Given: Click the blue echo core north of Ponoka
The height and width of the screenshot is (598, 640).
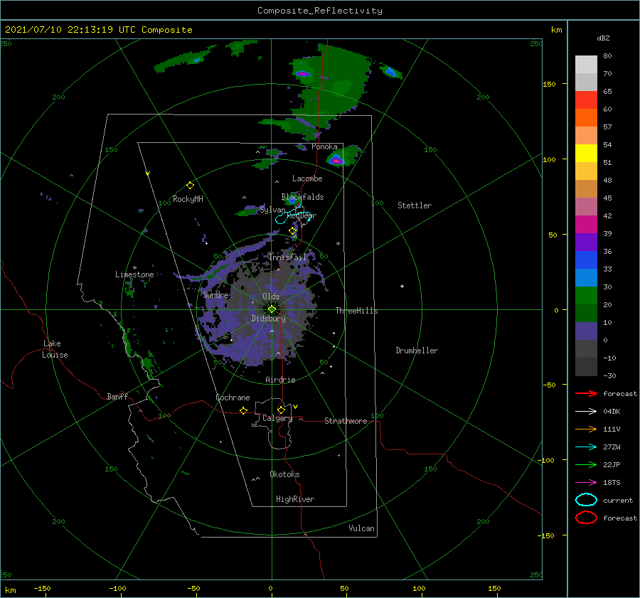Looking at the screenshot, I should pos(302,74).
